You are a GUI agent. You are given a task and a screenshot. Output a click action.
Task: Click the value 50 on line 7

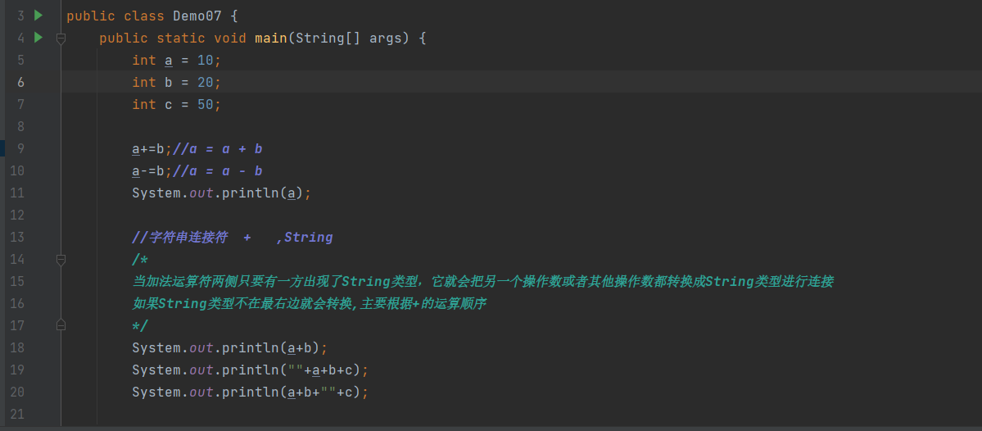[206, 104]
